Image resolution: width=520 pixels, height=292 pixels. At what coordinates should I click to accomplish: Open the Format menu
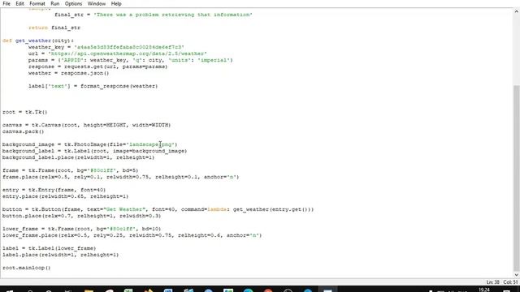click(37, 3)
